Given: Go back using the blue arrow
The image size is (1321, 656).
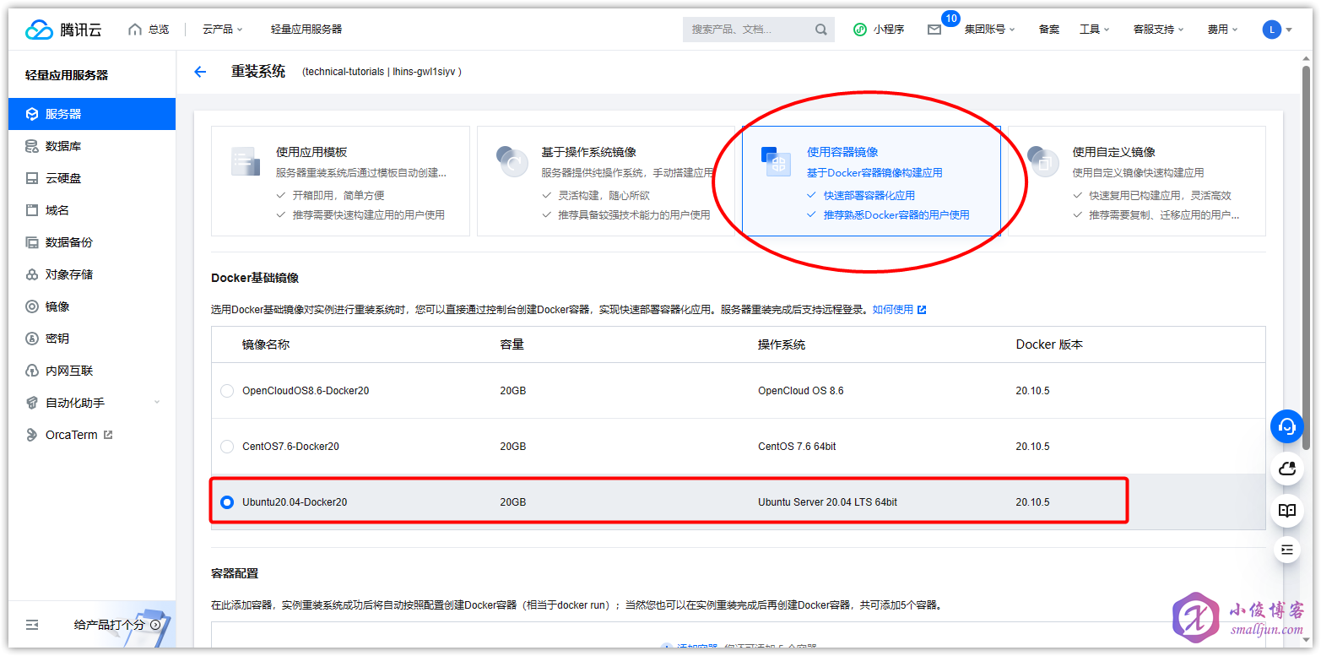Looking at the screenshot, I should pyautogui.click(x=200, y=72).
